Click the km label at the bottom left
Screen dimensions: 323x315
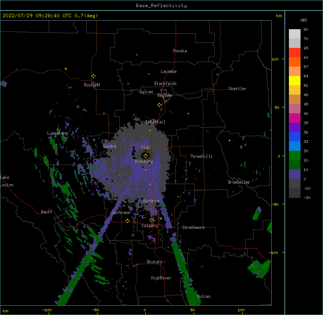[x=6, y=311]
